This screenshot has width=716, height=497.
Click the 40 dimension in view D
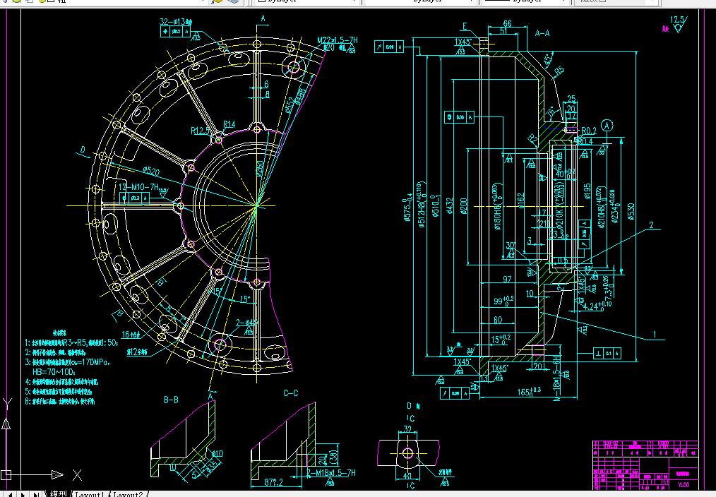[407, 476]
